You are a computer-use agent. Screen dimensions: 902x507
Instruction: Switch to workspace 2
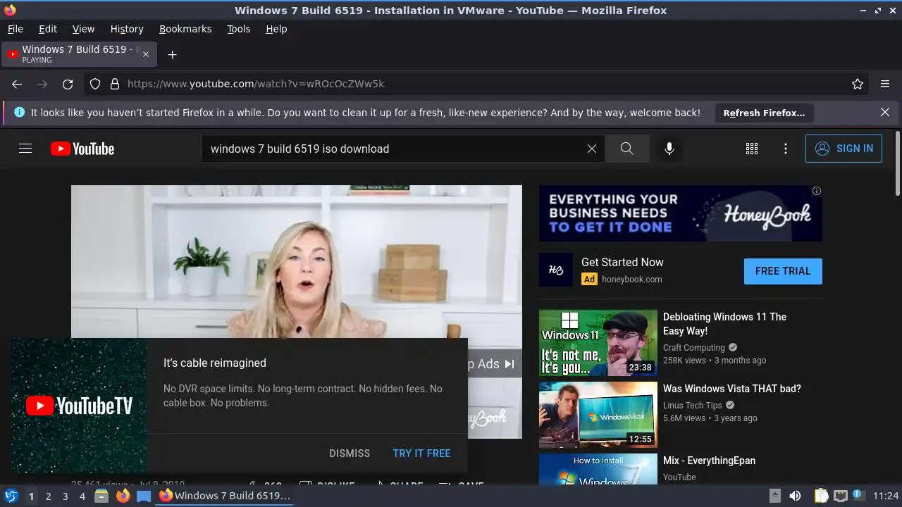click(x=48, y=496)
